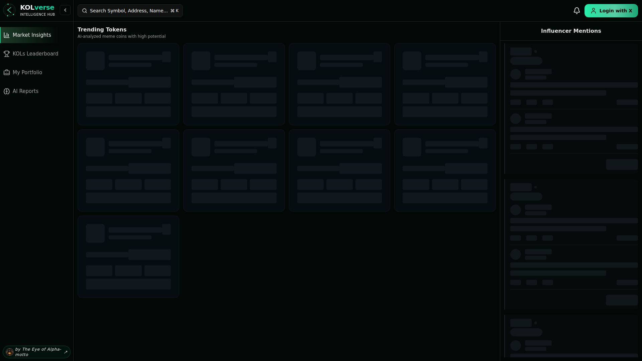Click the person icon in the Login button

pos(594,10)
